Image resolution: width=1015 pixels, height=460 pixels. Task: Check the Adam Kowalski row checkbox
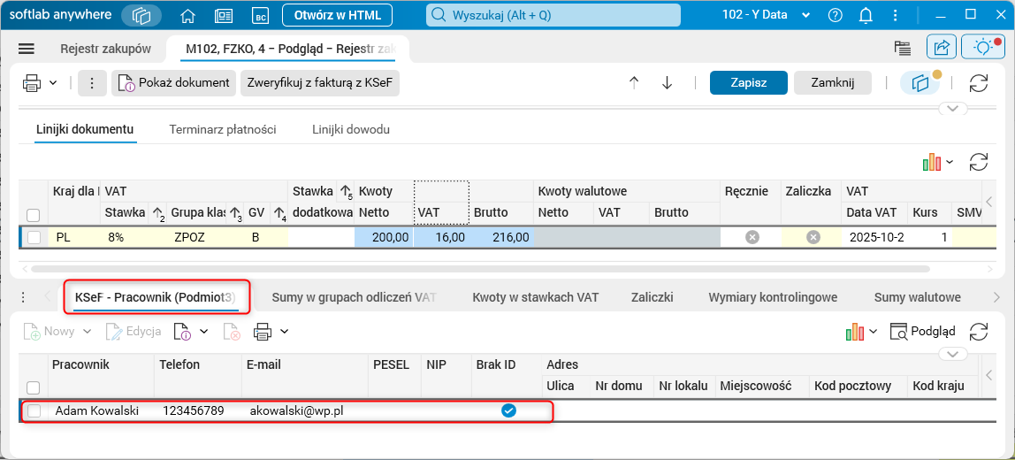click(x=34, y=410)
